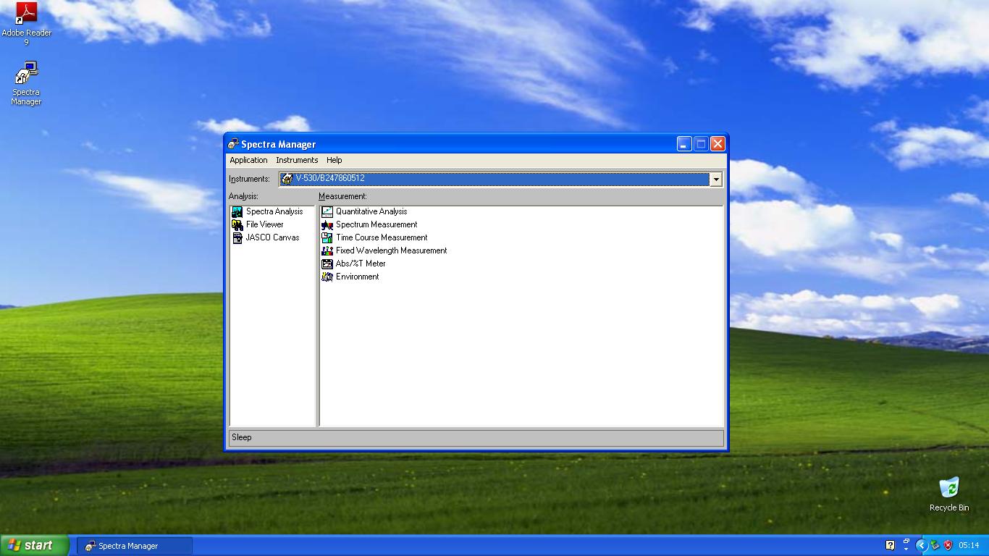Click the Recycle Bin desktop icon
Image resolution: width=989 pixels, height=556 pixels.
click(x=949, y=488)
